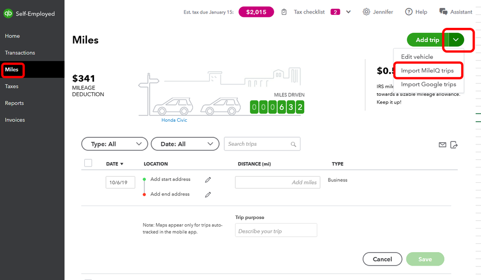The height and width of the screenshot is (280, 481).
Task: Click the QuickBooks Self-Employed logo
Action: point(8,13)
